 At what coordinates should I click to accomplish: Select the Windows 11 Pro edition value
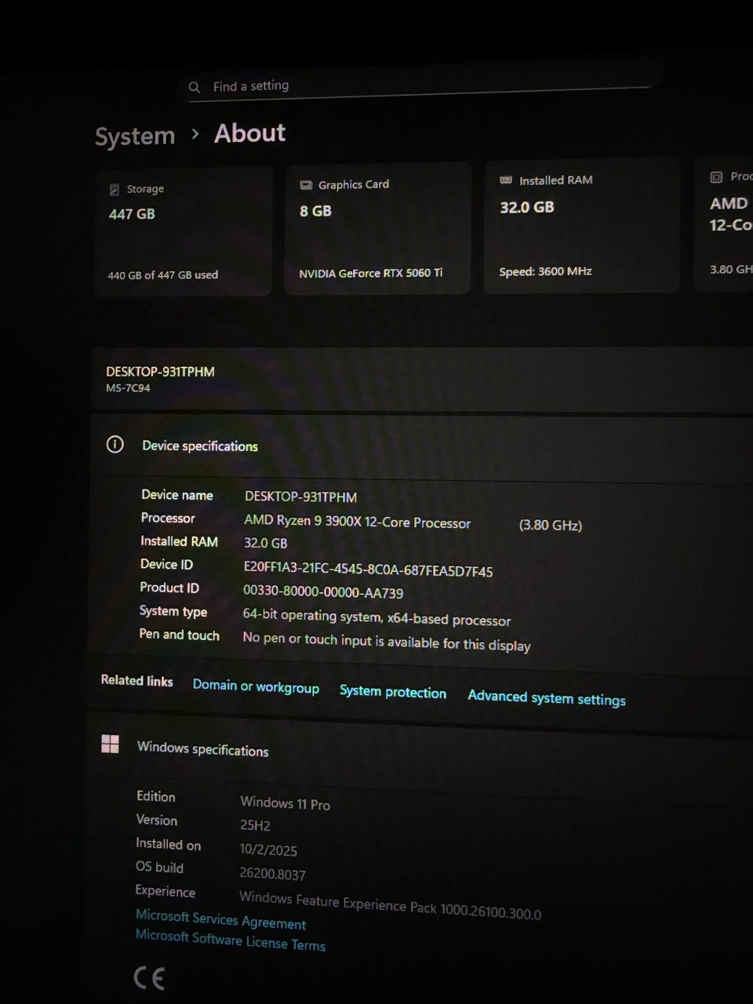point(285,803)
